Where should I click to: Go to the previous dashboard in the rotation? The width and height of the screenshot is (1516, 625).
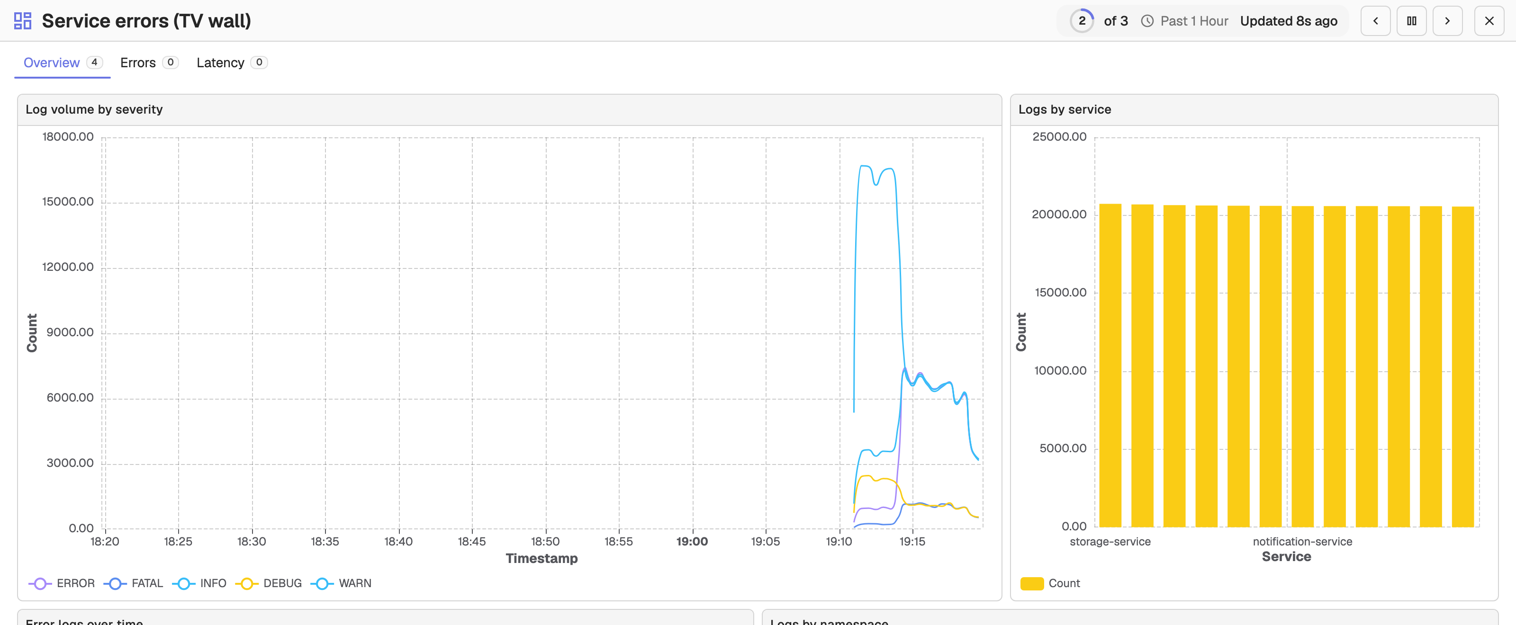pyautogui.click(x=1375, y=21)
